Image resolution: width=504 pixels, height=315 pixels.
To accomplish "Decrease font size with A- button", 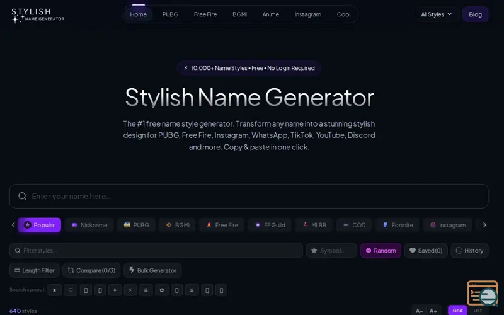I will (x=419, y=311).
